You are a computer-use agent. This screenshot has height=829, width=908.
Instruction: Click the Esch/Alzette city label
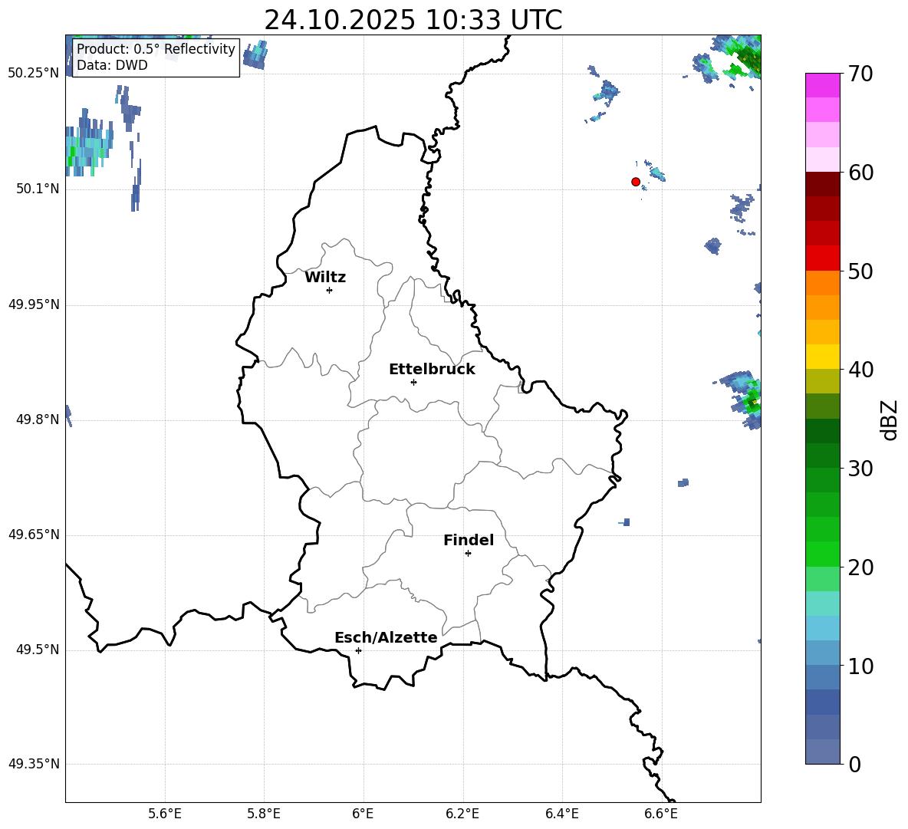pyautogui.click(x=386, y=638)
